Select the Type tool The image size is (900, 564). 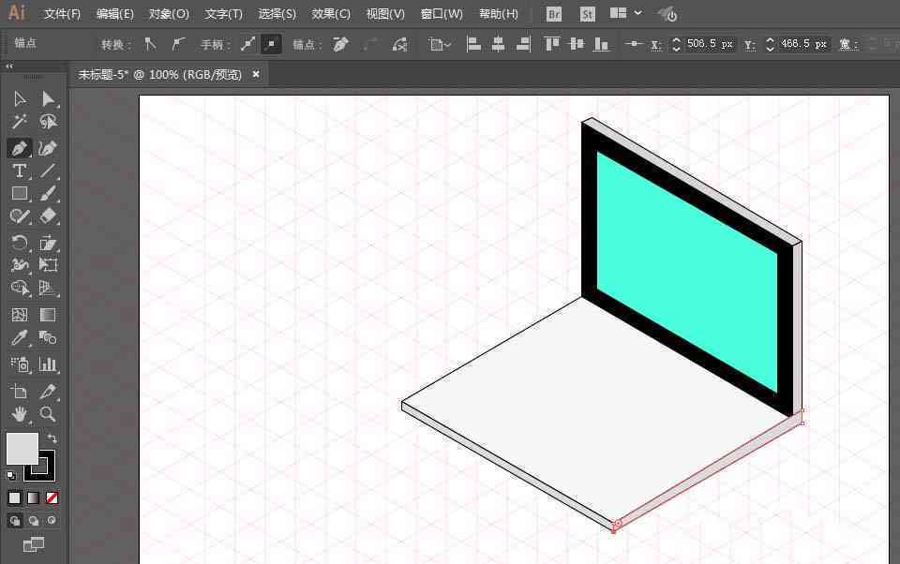point(20,171)
